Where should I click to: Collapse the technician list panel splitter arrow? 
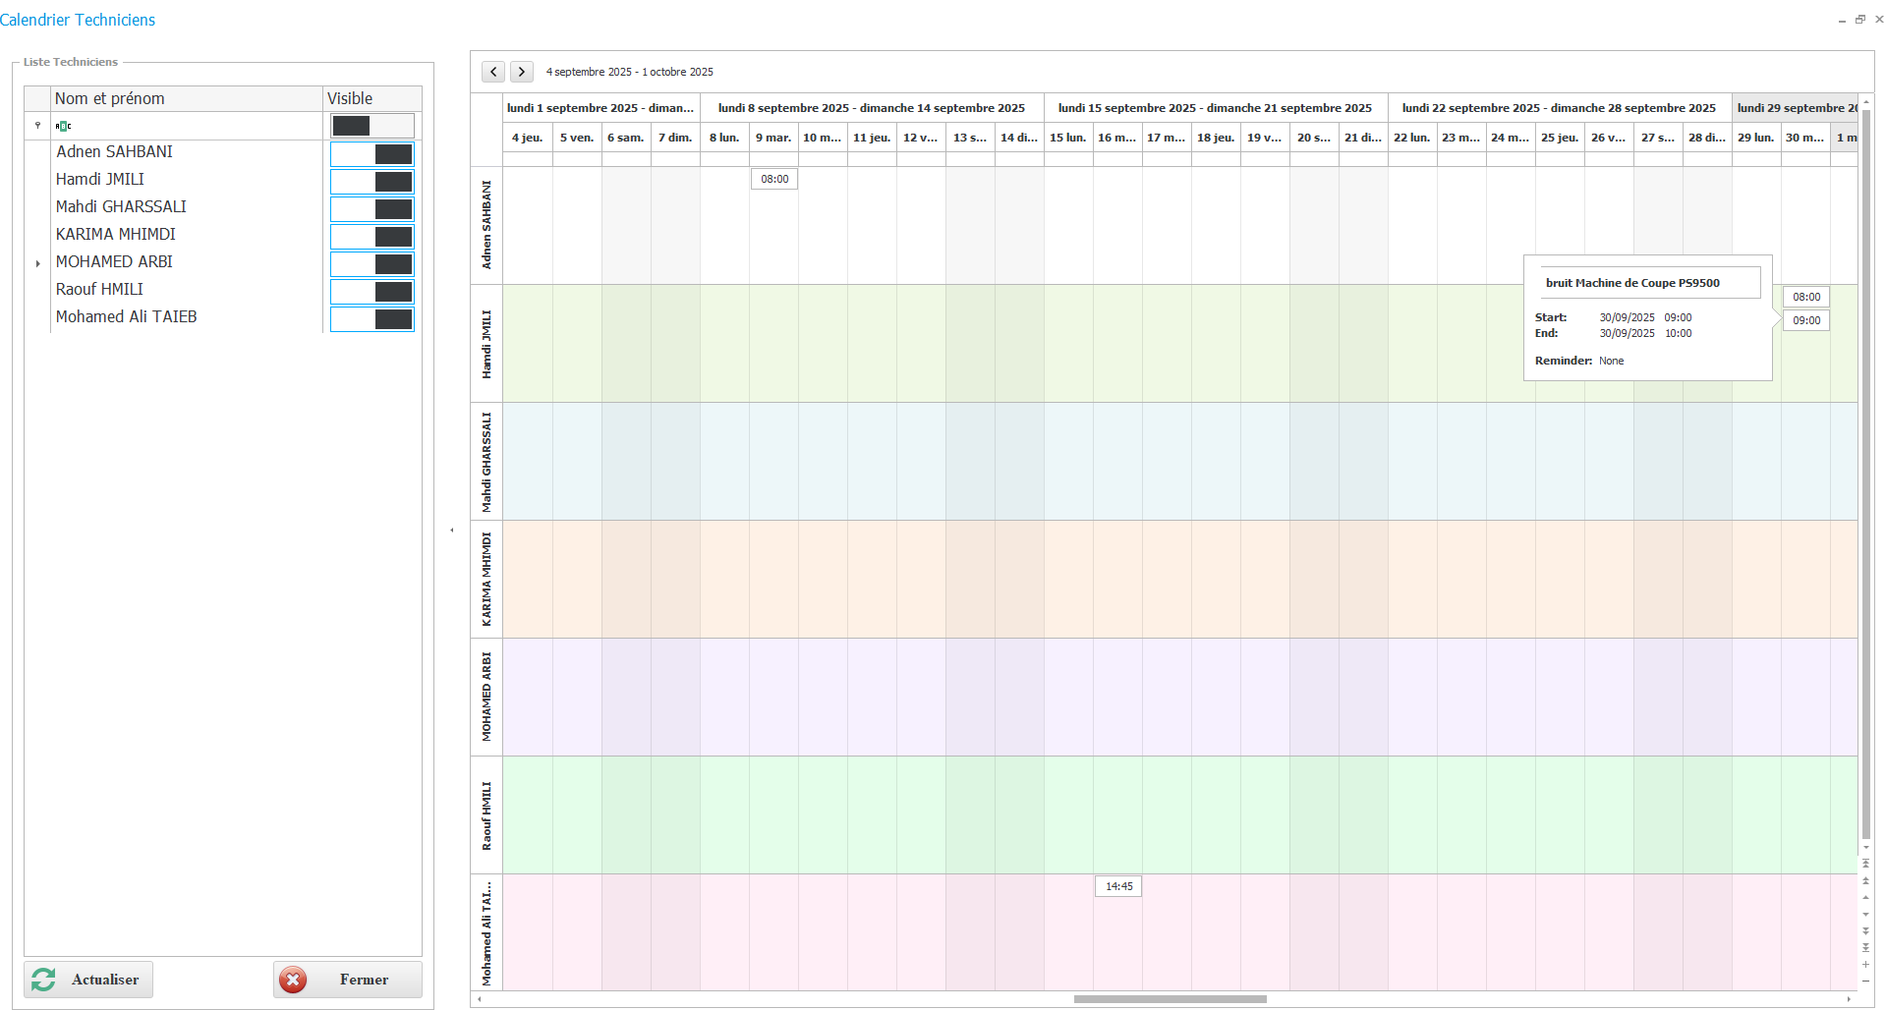452,531
